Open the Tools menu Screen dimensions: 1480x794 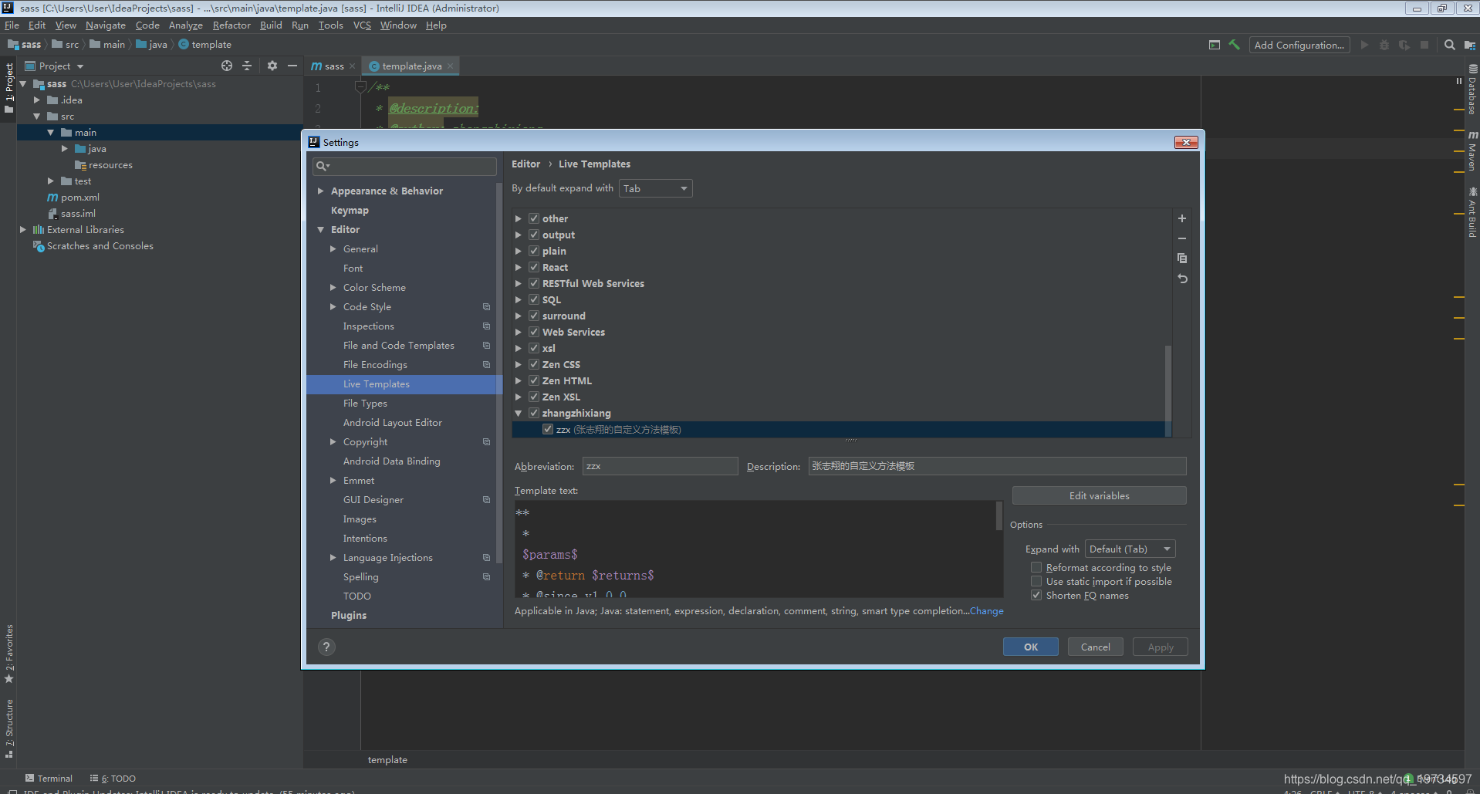pyautogui.click(x=330, y=25)
